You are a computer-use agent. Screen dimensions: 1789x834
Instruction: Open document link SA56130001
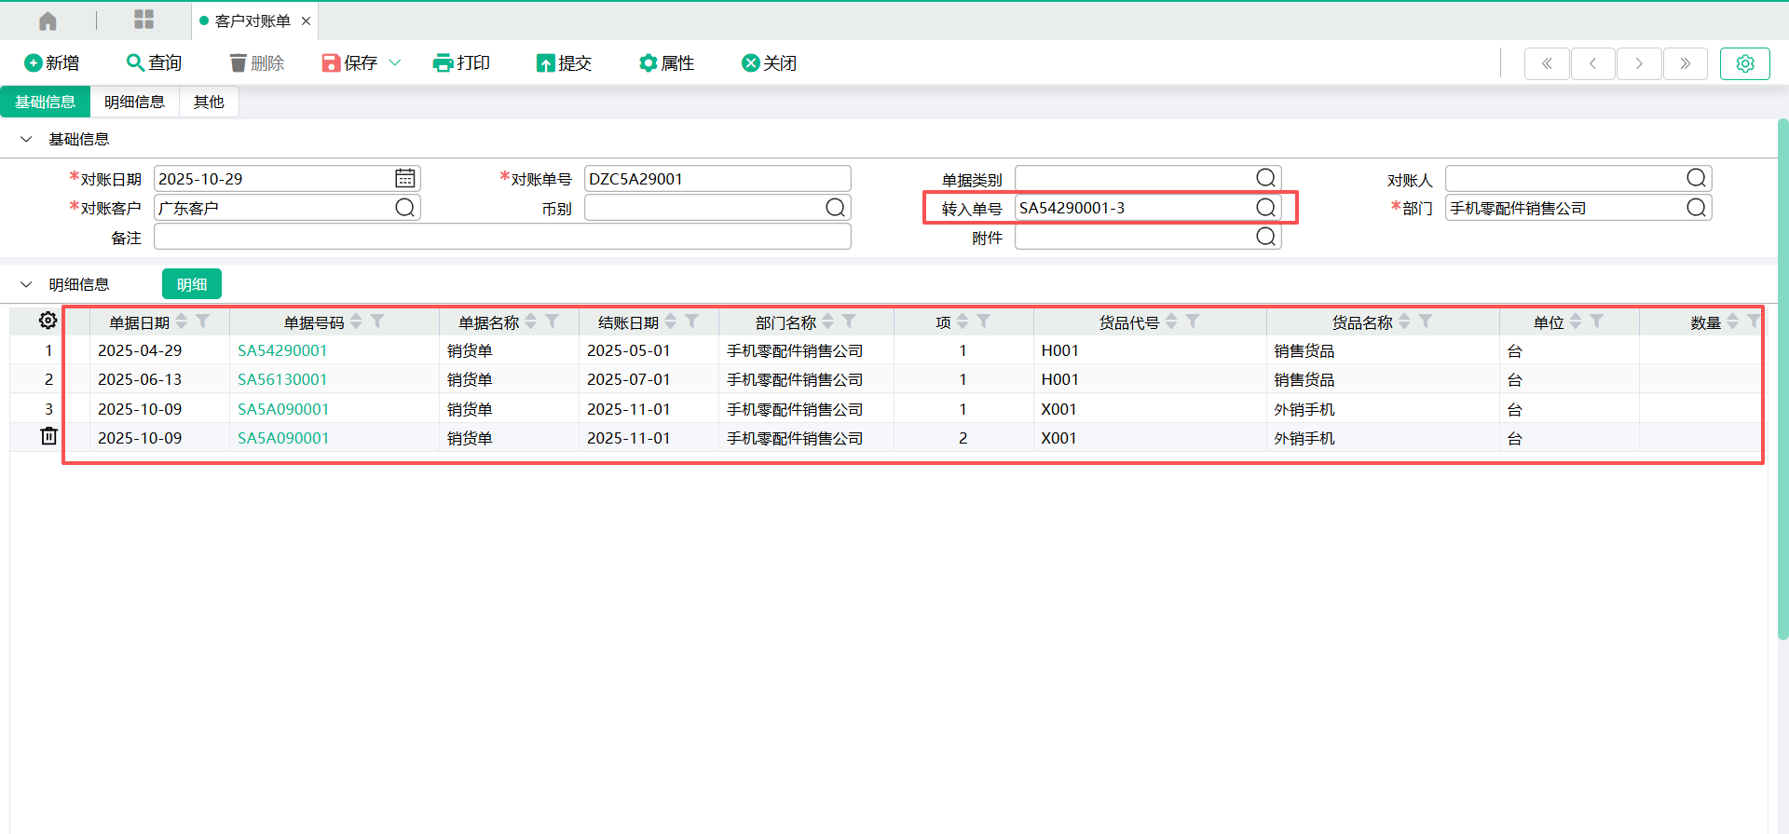pyautogui.click(x=282, y=379)
